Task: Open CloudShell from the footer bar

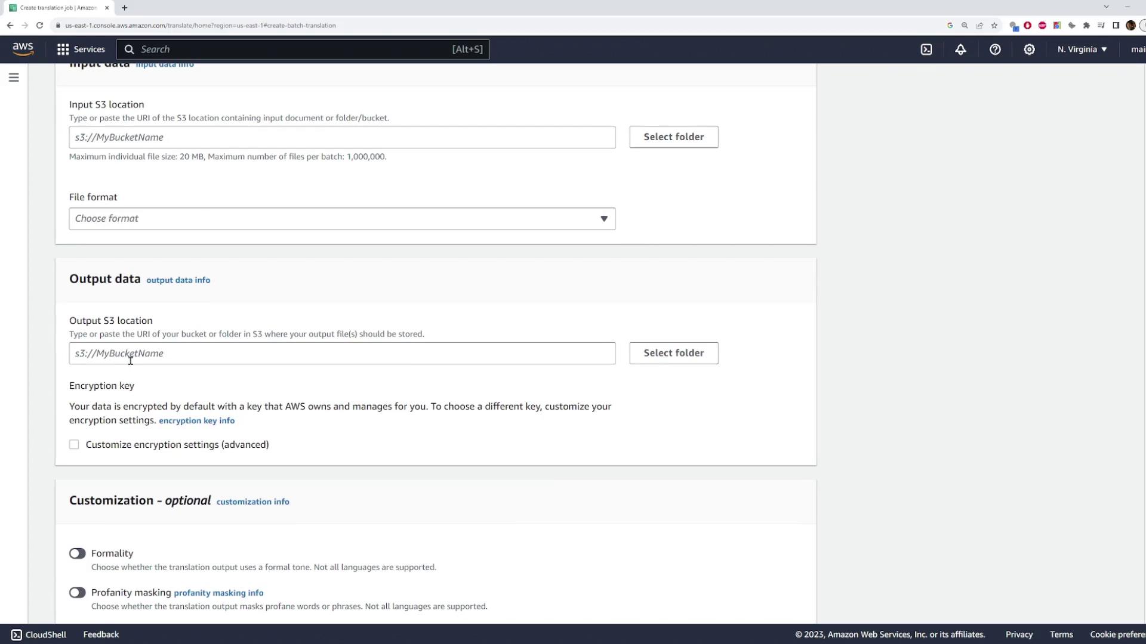Action: point(39,634)
